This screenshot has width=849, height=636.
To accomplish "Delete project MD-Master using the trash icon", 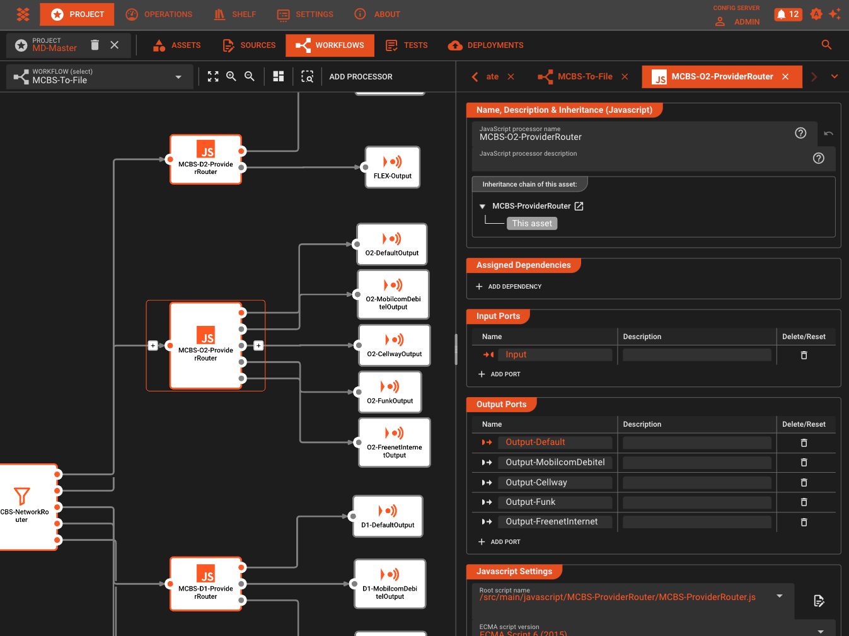I will coord(95,45).
